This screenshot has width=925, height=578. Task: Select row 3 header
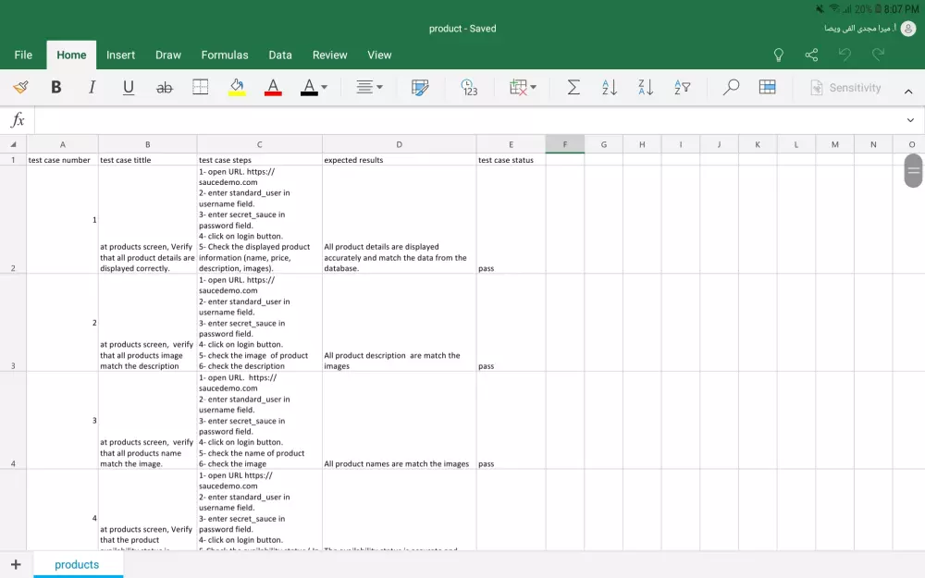point(13,322)
